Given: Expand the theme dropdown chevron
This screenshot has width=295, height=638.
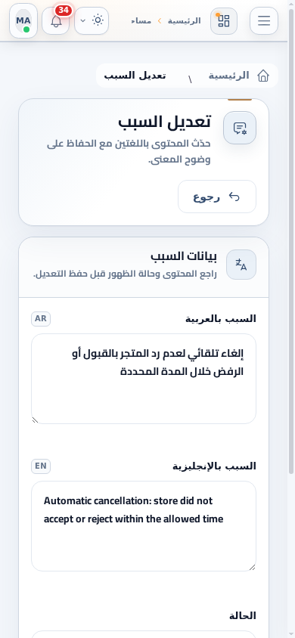Looking at the screenshot, I should point(83,20).
